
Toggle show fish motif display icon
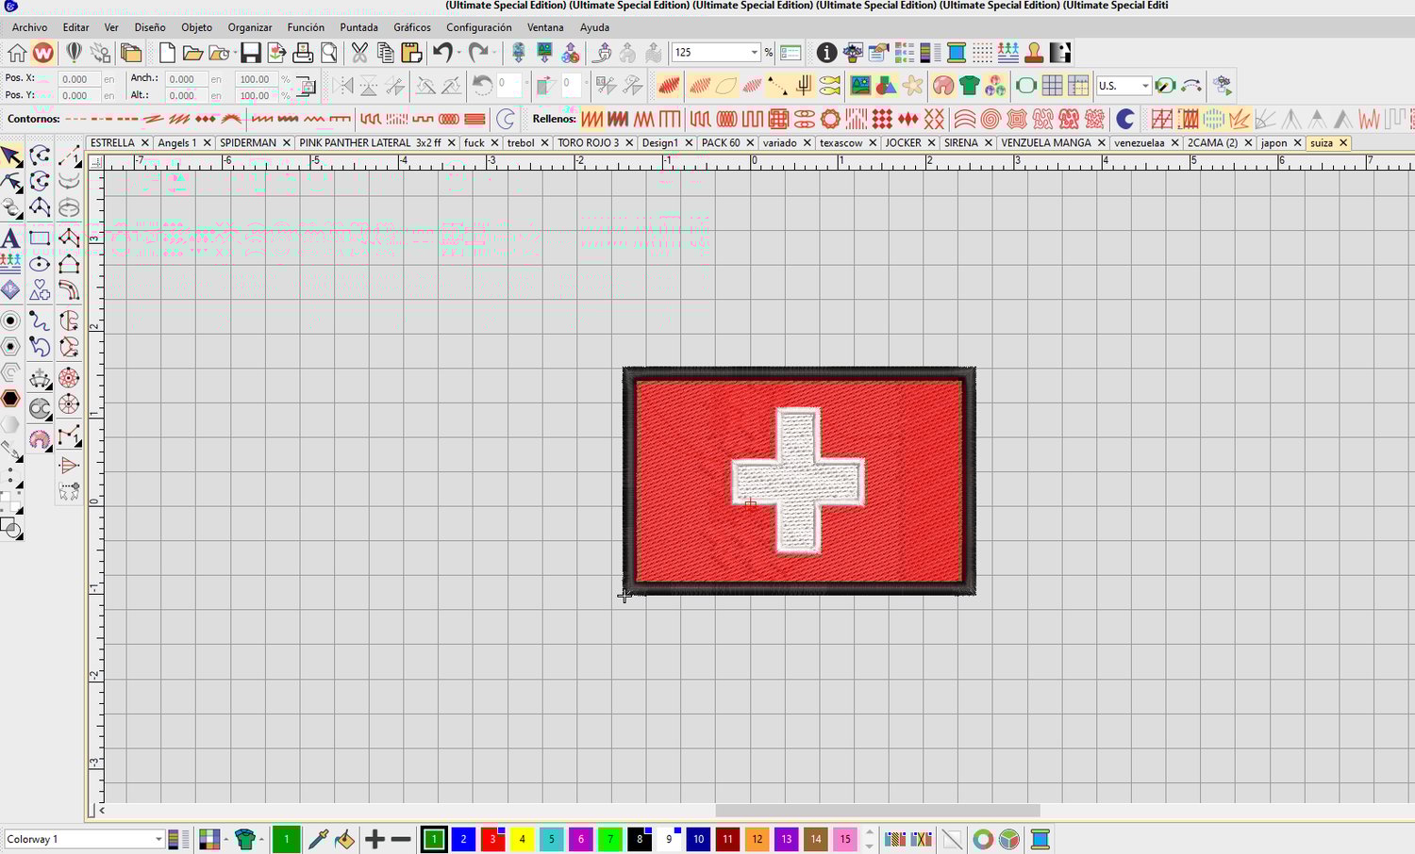pos(829,86)
